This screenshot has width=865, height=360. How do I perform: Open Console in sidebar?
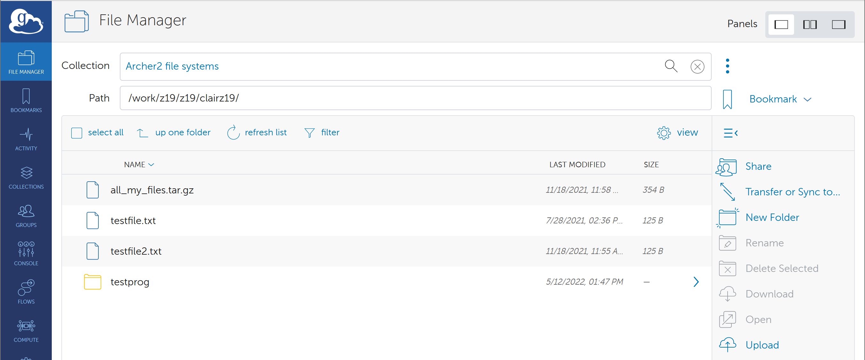pos(26,253)
